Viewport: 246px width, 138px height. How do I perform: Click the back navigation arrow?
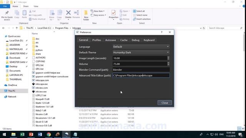click(x=3, y=28)
